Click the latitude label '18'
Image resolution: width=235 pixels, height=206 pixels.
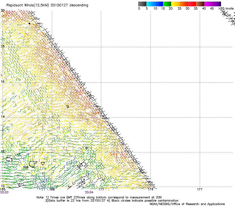tap(3, 46)
